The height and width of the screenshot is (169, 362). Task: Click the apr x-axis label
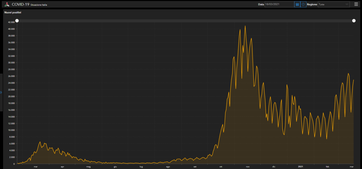tap(62, 167)
